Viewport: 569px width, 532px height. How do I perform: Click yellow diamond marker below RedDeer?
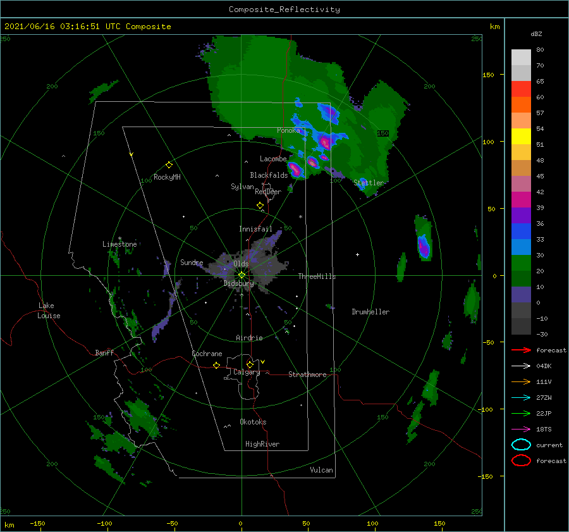pyautogui.click(x=260, y=206)
